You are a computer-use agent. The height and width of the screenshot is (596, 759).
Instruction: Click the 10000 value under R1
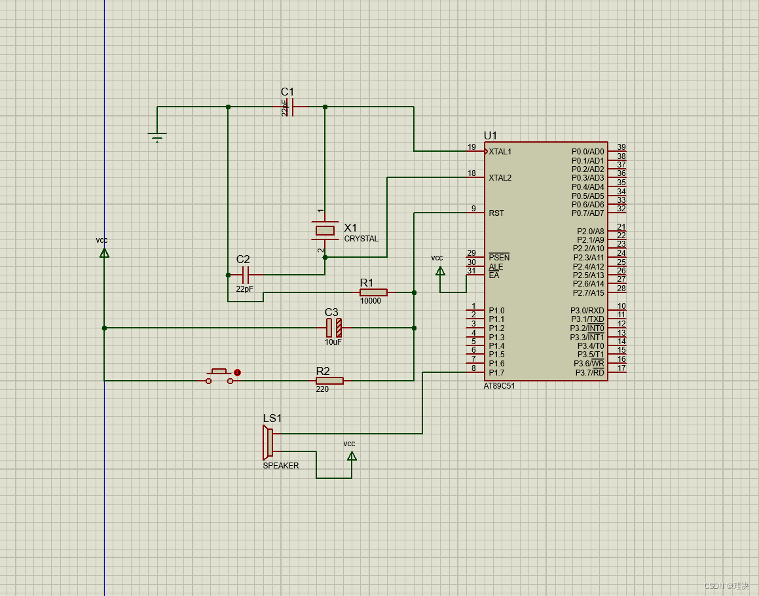tap(370, 301)
